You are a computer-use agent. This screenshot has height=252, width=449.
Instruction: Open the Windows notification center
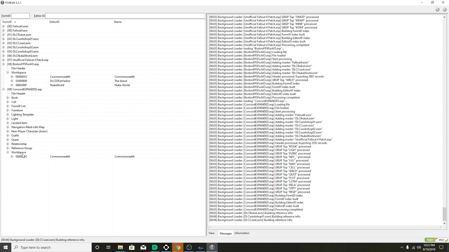(441, 247)
